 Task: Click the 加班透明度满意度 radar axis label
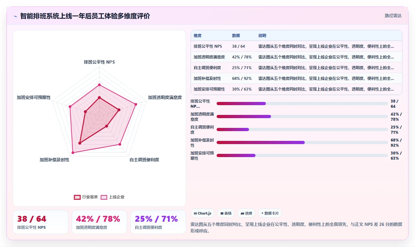165,97
